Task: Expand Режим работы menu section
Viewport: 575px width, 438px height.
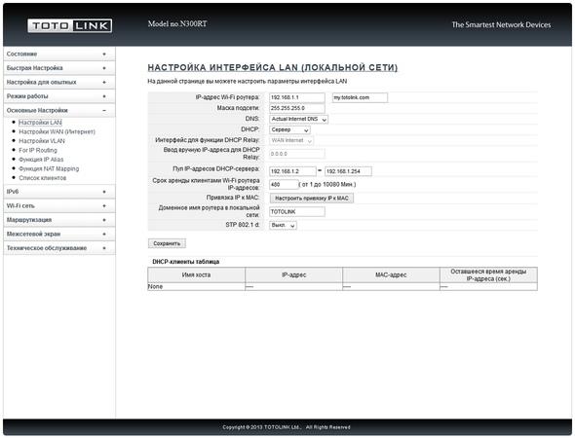Action: coord(59,96)
